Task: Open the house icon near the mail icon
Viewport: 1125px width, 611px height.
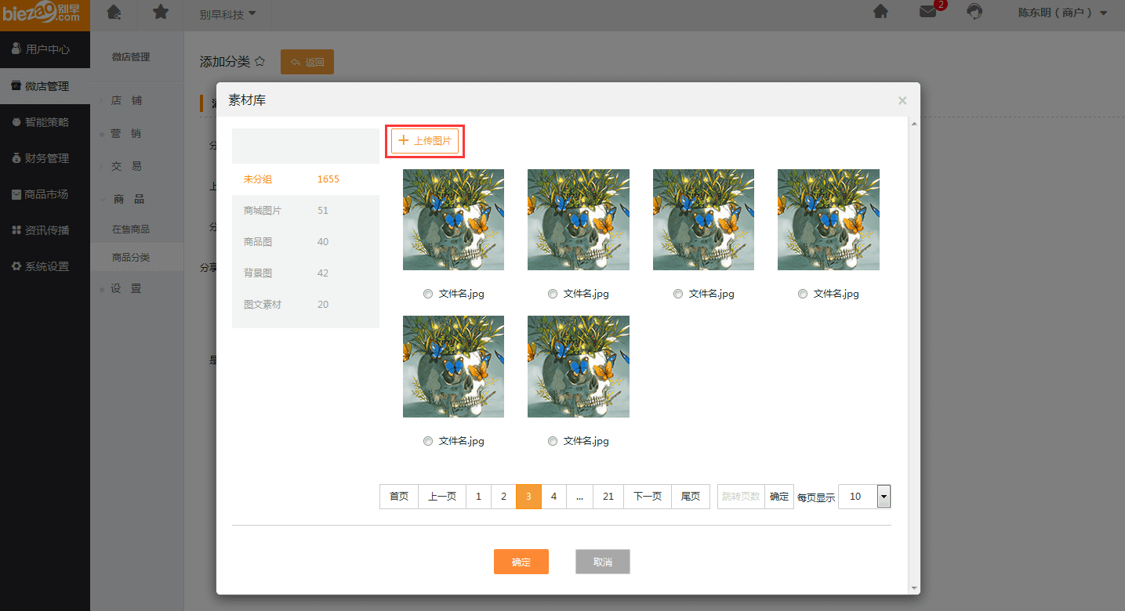Action: pyautogui.click(x=880, y=12)
